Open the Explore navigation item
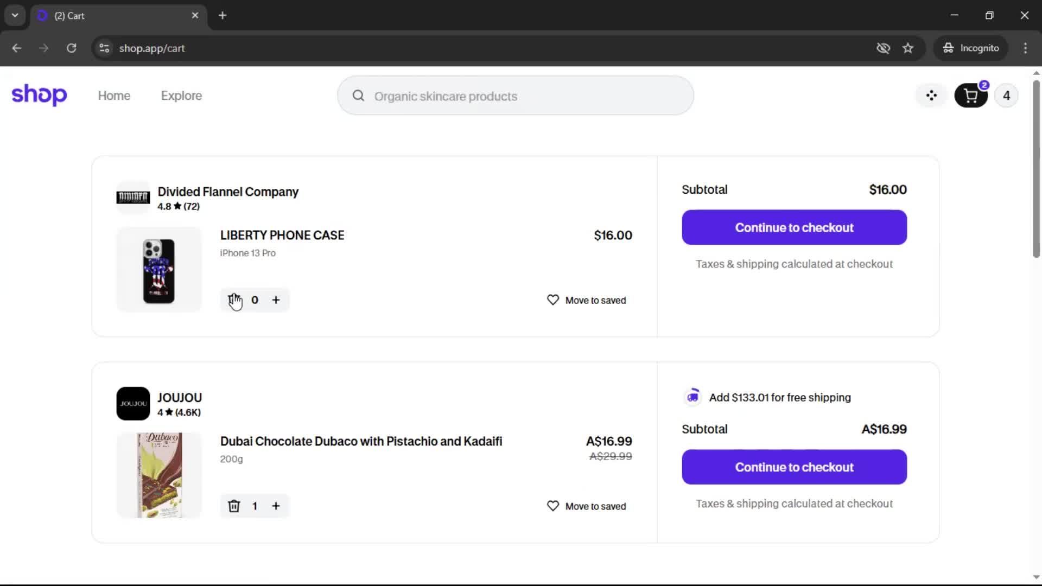This screenshot has height=586, width=1042. (x=181, y=96)
